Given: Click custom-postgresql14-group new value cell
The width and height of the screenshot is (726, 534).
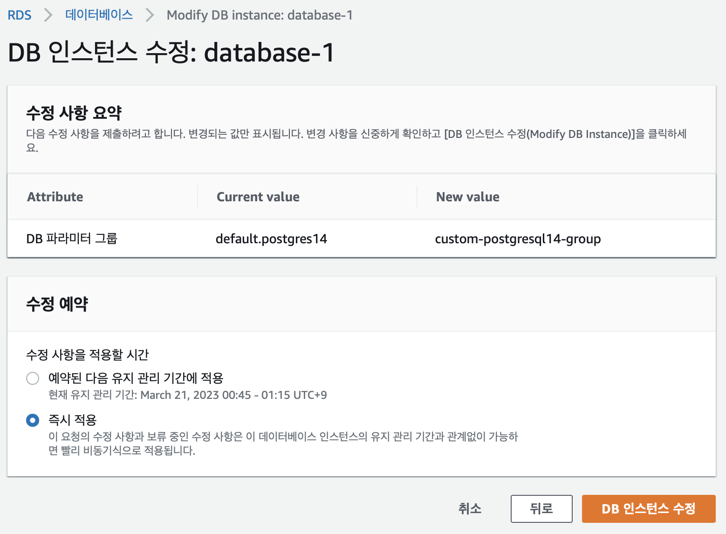Looking at the screenshot, I should click(518, 239).
